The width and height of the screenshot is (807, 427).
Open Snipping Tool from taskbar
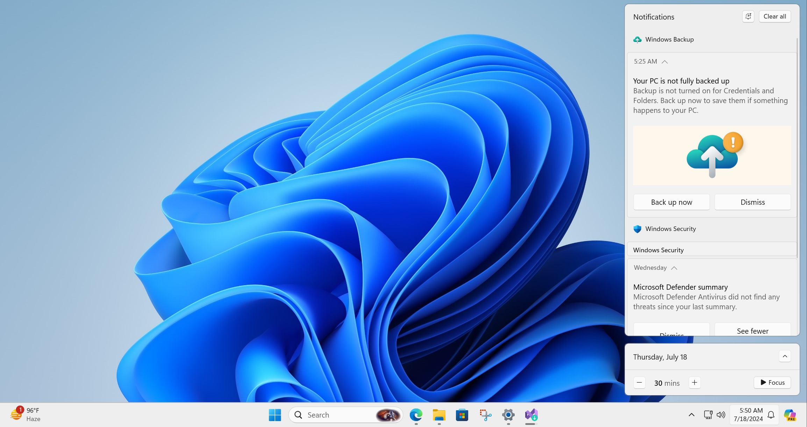(485, 415)
